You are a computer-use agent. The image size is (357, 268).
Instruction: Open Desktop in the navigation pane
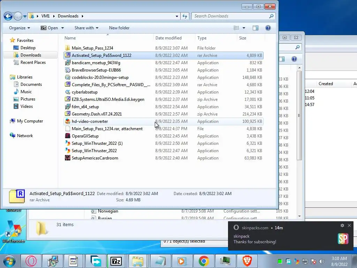(x=28, y=47)
